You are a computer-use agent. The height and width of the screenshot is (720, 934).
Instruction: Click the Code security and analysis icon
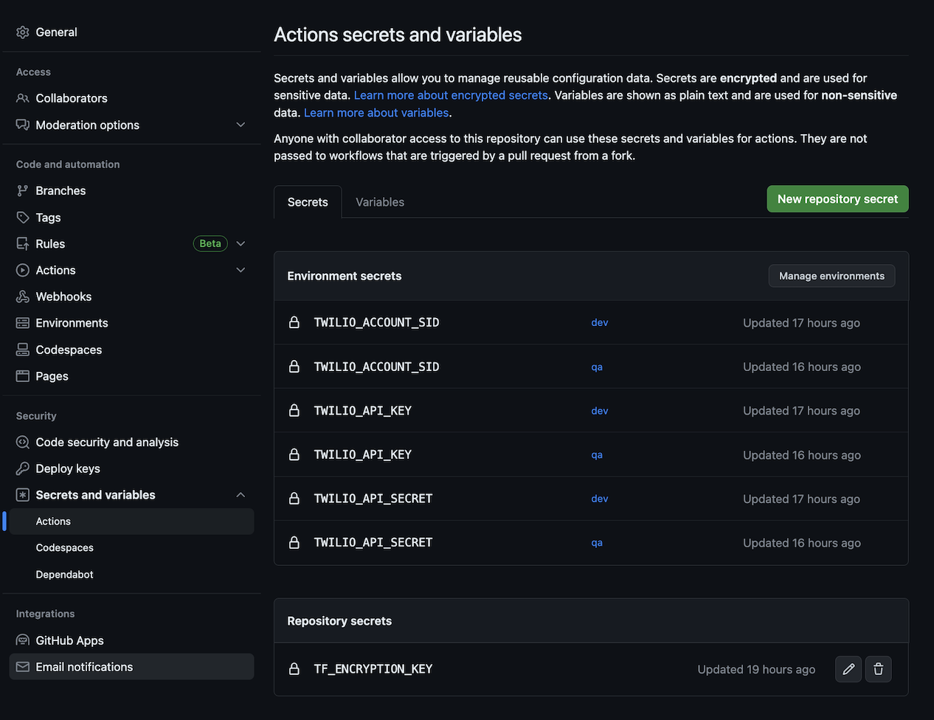coord(23,443)
